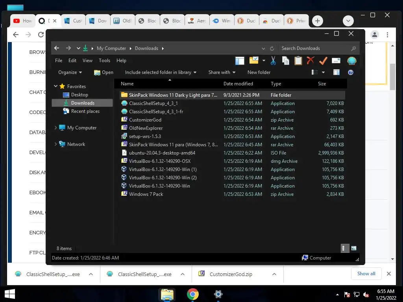The image size is (403, 302).
Task: Toggle the preview pane icon
Action: [x=336, y=72]
